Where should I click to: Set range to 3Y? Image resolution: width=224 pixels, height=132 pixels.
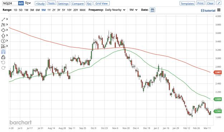click(59, 10)
